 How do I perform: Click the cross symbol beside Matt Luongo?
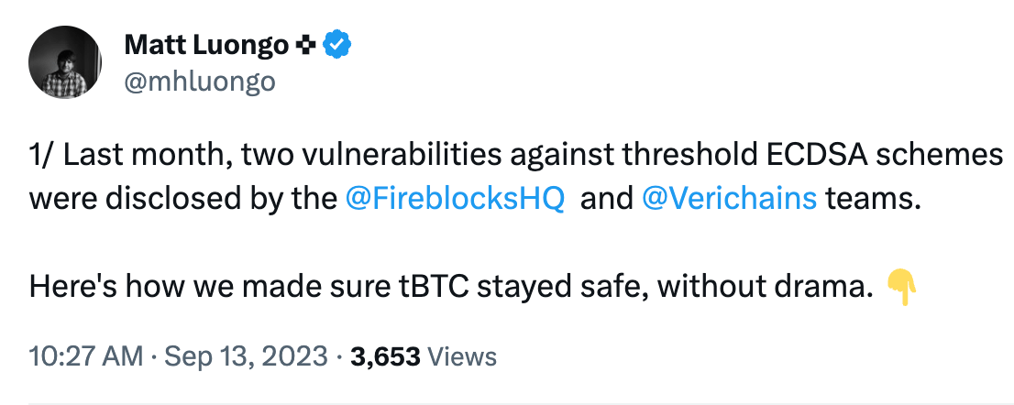(306, 45)
